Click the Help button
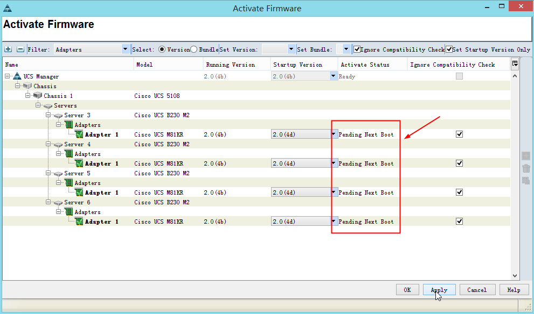534x314 pixels. tap(514, 290)
